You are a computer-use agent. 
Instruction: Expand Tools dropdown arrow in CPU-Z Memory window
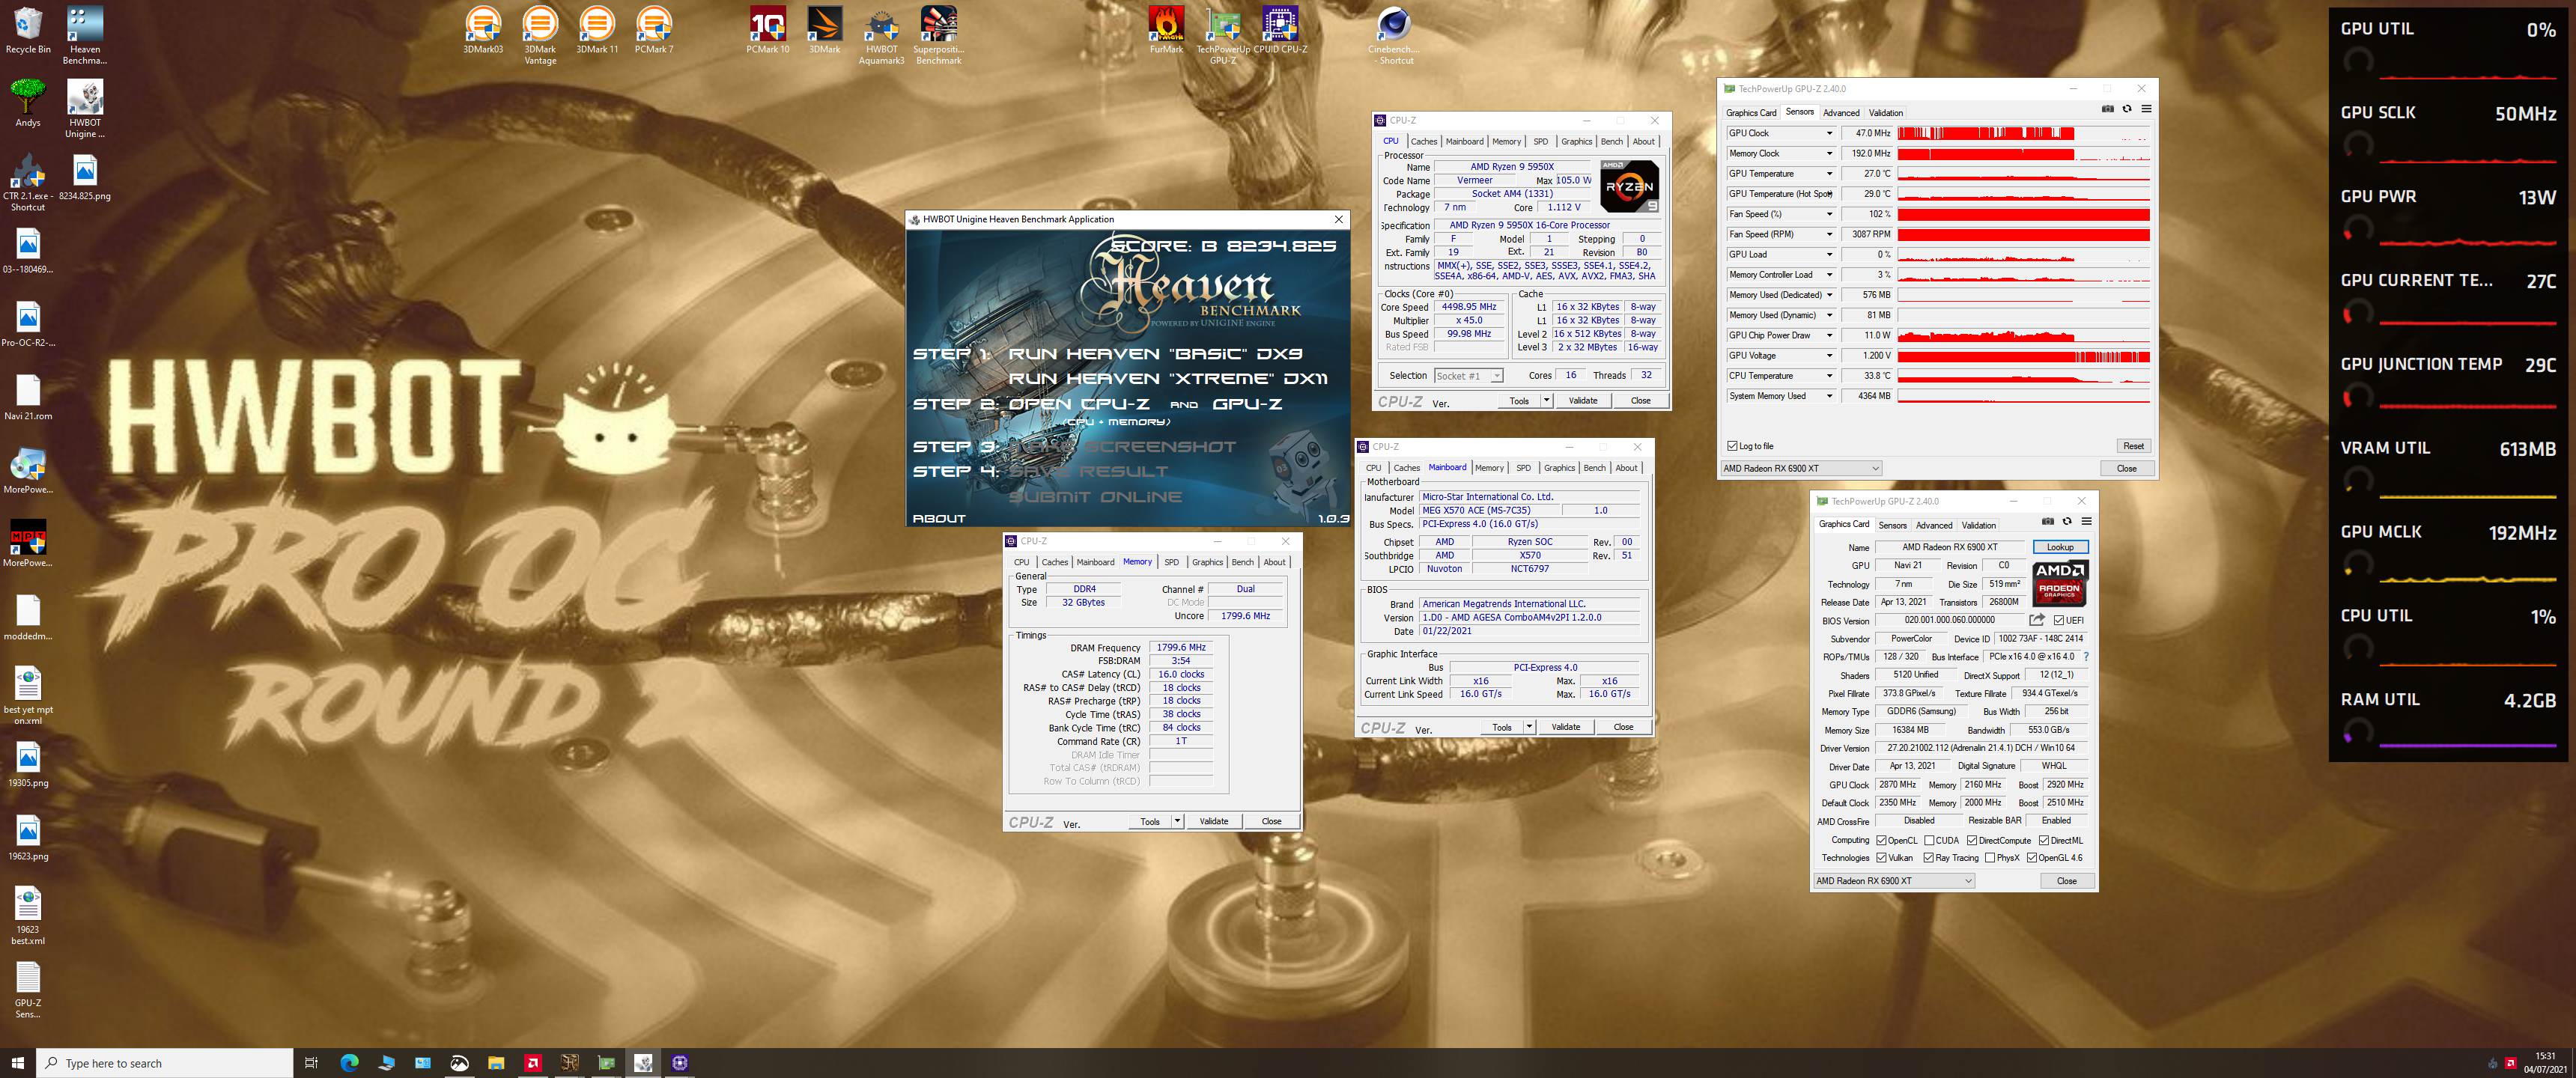(x=1177, y=821)
